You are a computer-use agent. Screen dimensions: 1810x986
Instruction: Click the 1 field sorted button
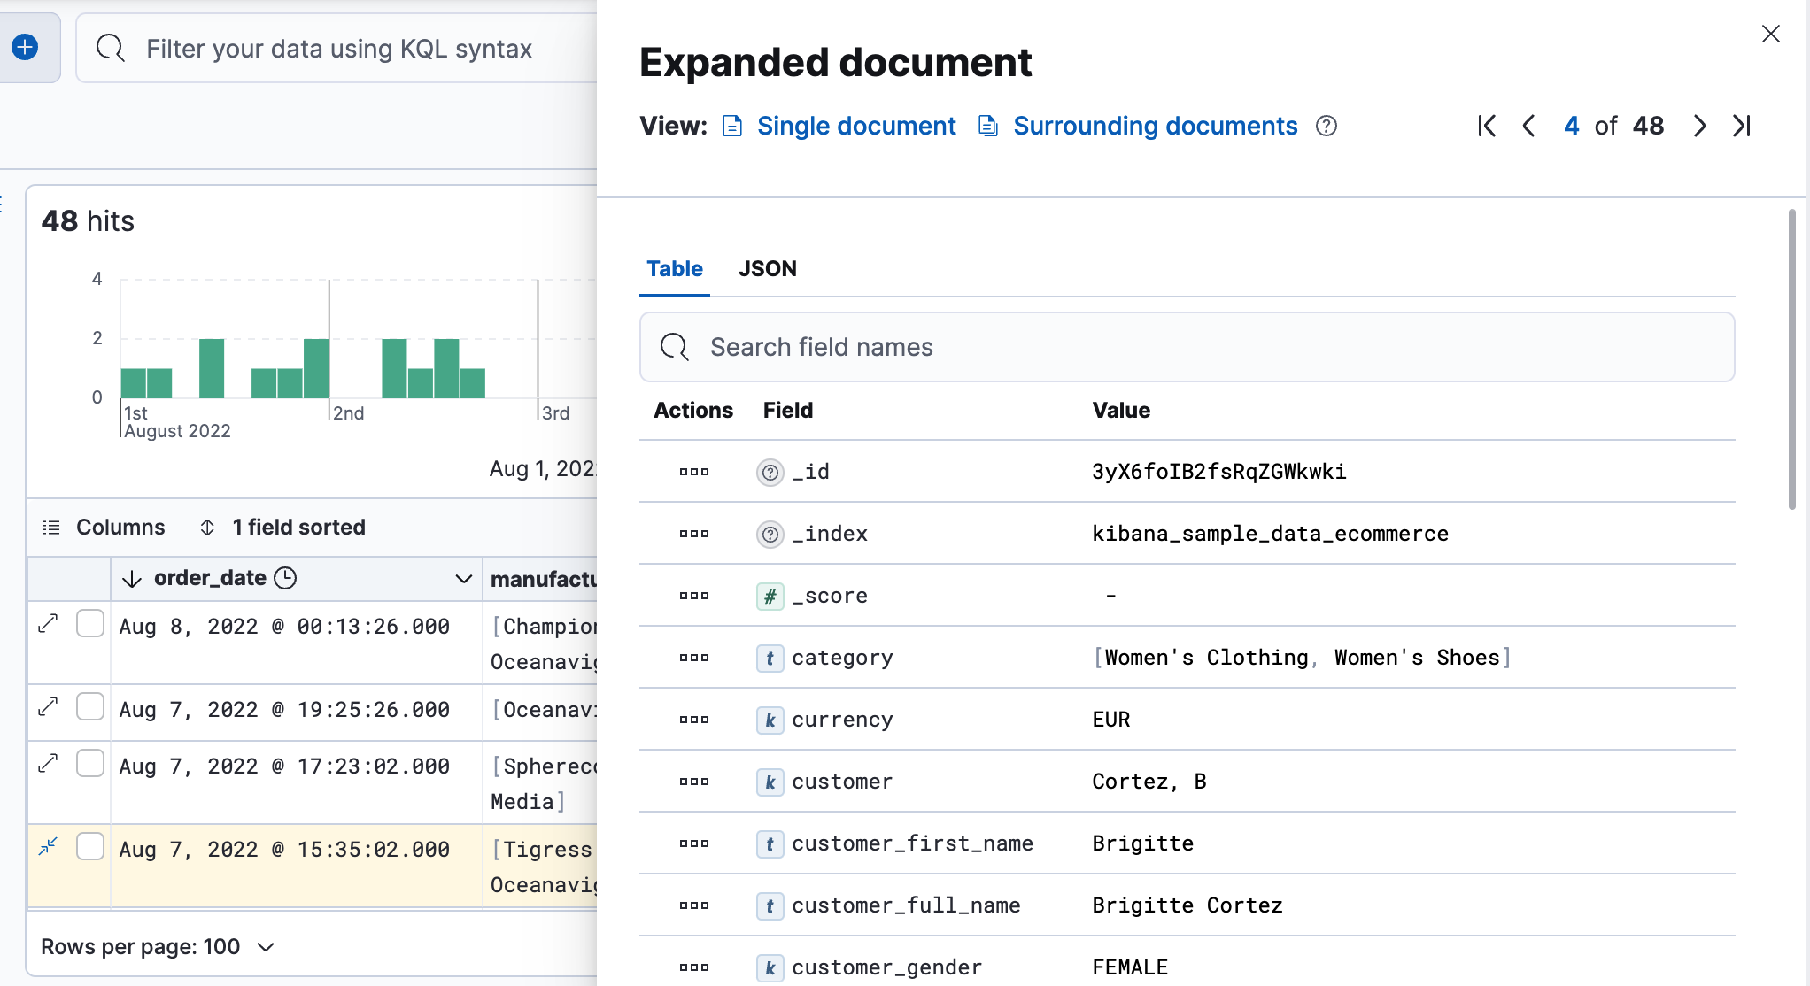(298, 527)
